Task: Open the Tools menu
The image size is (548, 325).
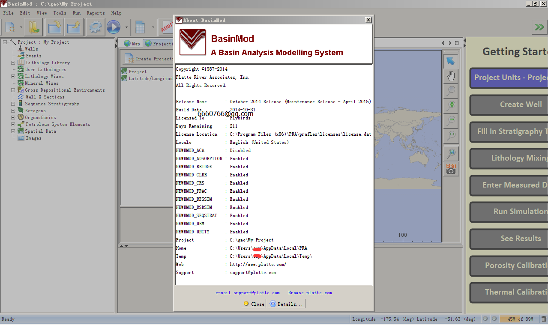Action: click(60, 13)
